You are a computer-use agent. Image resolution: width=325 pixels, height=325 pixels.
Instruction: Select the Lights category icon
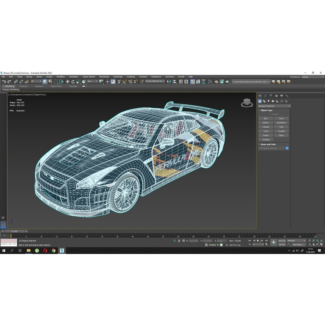pyautogui.click(x=269, y=101)
